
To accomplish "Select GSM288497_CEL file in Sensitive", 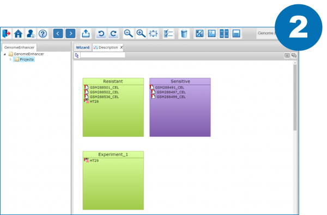I will 168,92.
